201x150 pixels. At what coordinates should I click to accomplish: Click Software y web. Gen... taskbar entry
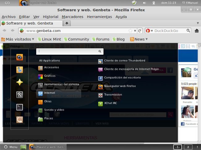pos(48,147)
